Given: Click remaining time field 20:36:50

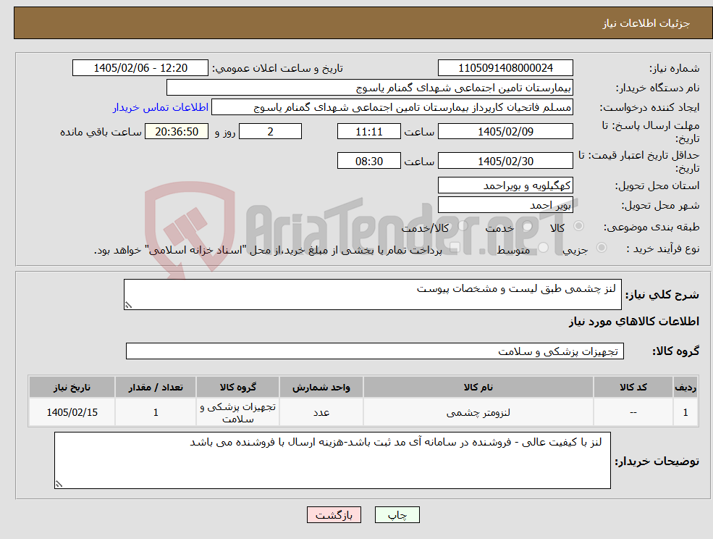Looking at the screenshot, I should tap(177, 132).
